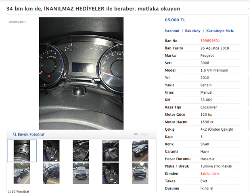
Task: Select the rear view car thumbnail
Action: pyautogui.click(x=140, y=173)
